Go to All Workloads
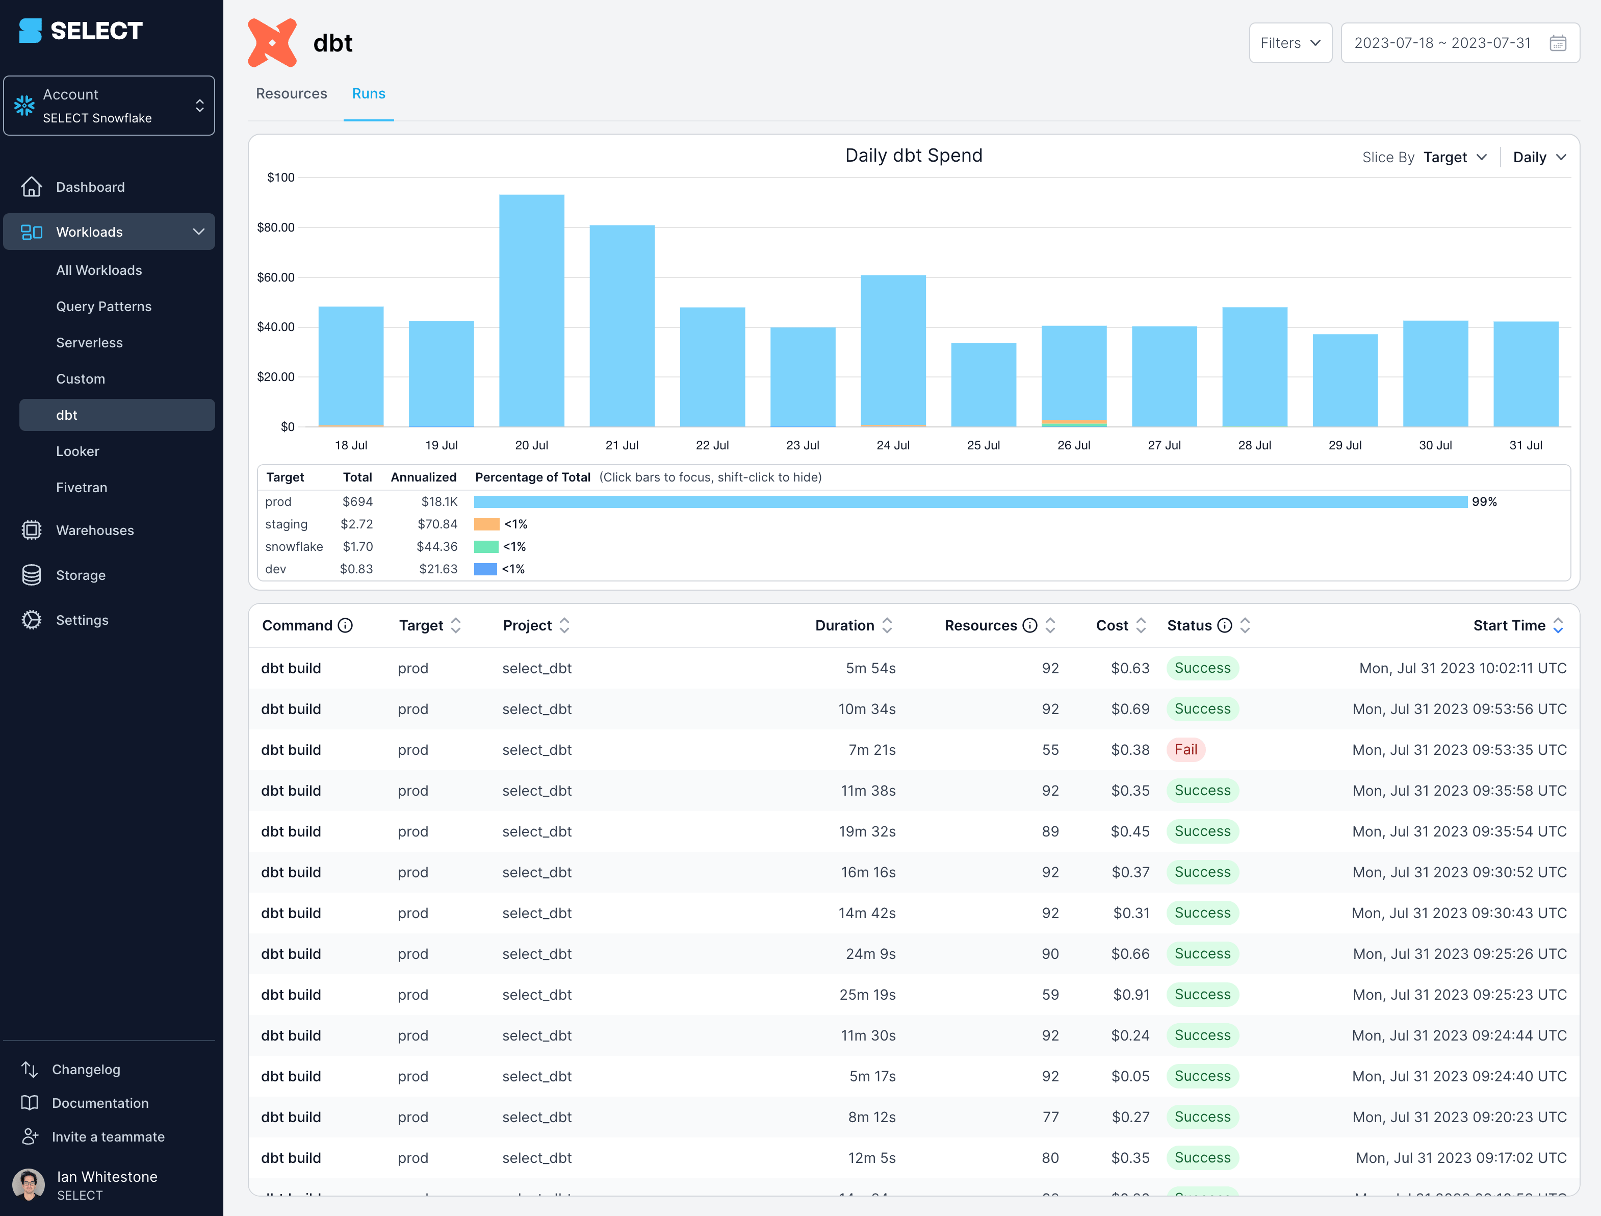The height and width of the screenshot is (1216, 1601). [99, 270]
